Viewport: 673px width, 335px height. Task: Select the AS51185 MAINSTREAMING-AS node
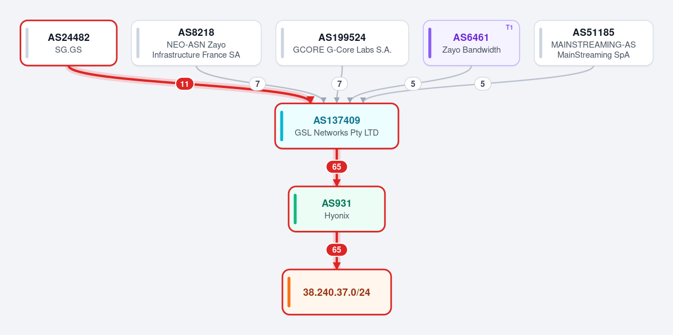click(594, 43)
